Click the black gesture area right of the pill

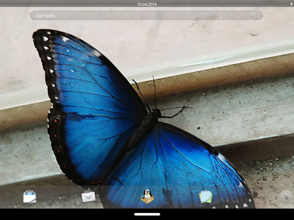click(228, 214)
